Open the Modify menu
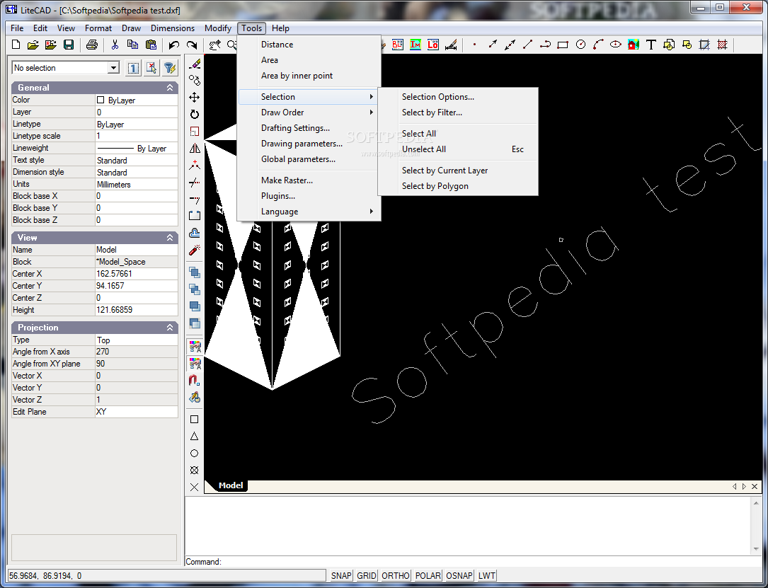Viewport: 768px width, 588px height. tap(218, 28)
